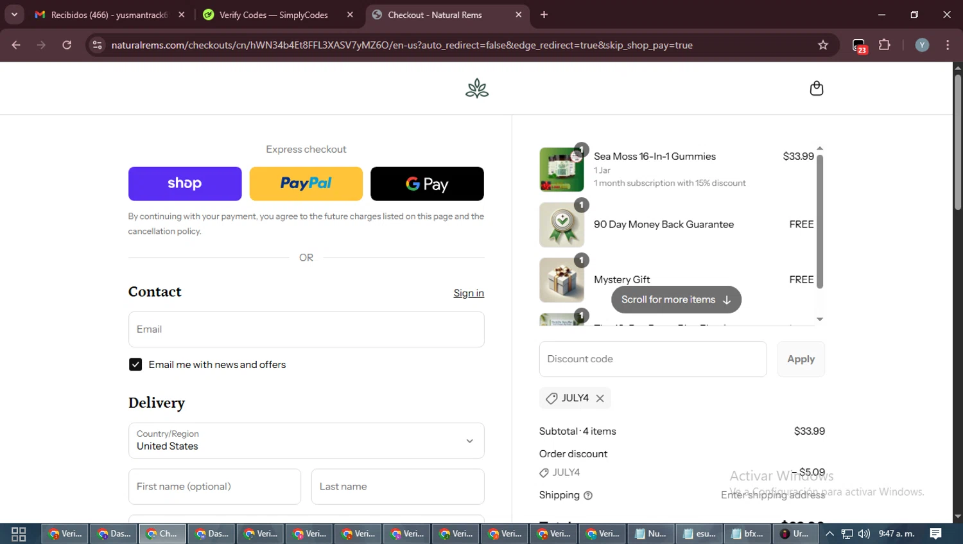963x544 pixels.
Task: Click the Sea Moss Gummies product thumbnail
Action: 562,170
